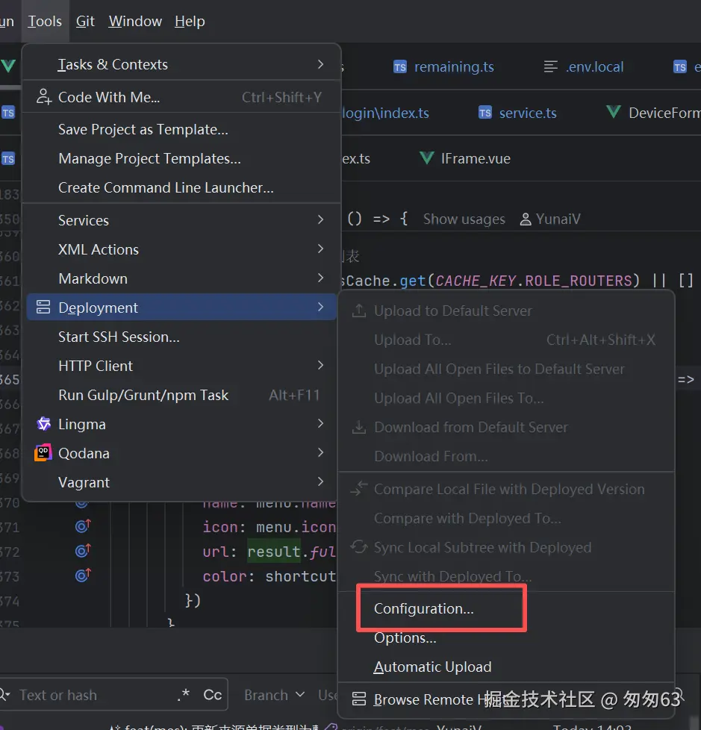The height and width of the screenshot is (730, 701).
Task: Select Download From... entry
Action: (x=506, y=456)
